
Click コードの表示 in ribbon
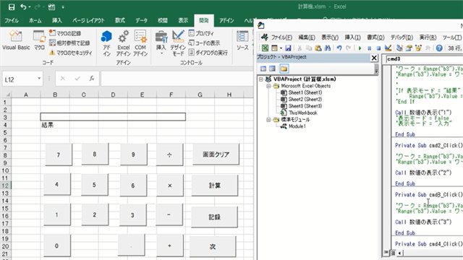click(x=204, y=43)
